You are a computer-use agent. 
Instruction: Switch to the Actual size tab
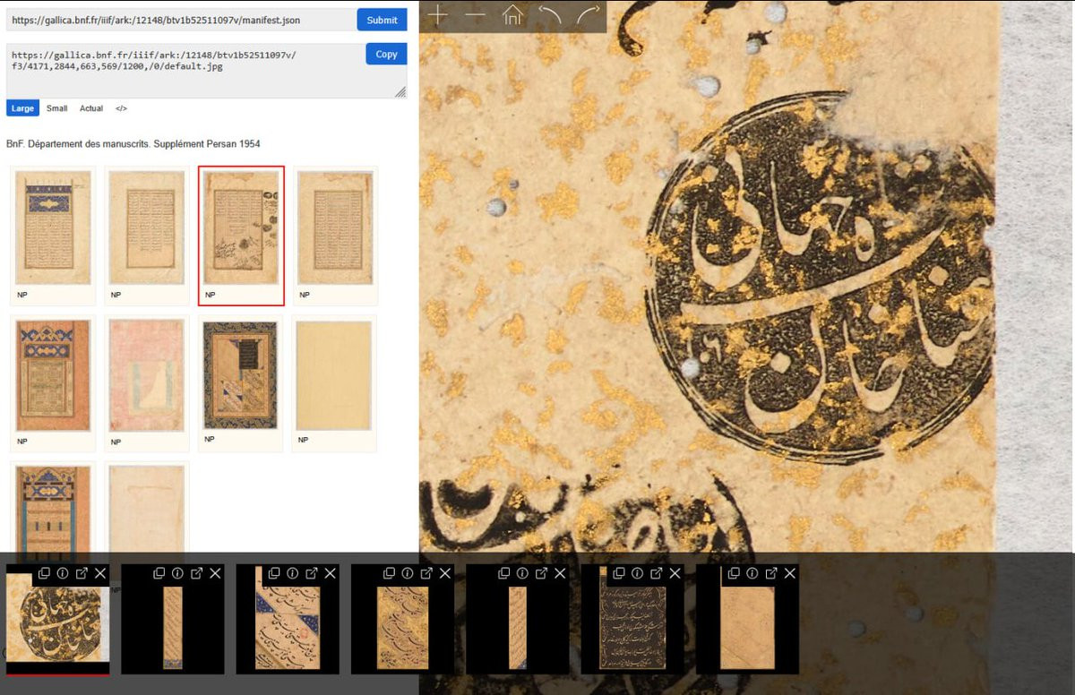coord(91,108)
